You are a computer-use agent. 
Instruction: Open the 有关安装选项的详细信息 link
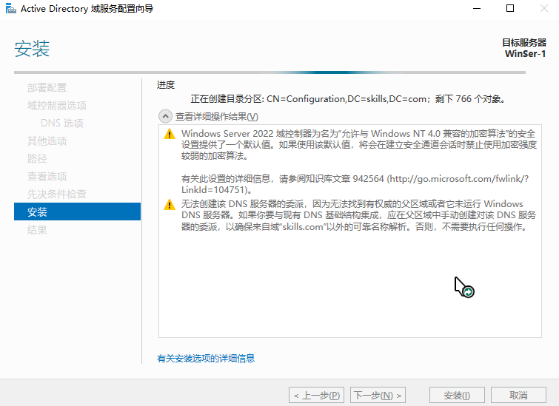[x=206, y=359]
